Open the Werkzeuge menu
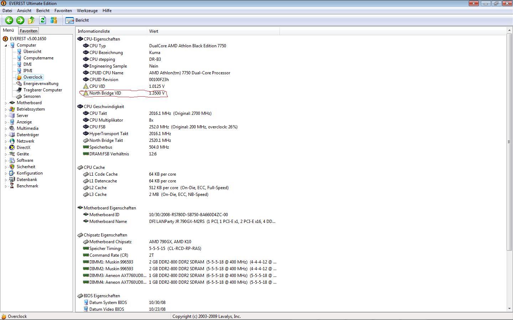Viewport: 513px width, 320px height. click(x=87, y=11)
